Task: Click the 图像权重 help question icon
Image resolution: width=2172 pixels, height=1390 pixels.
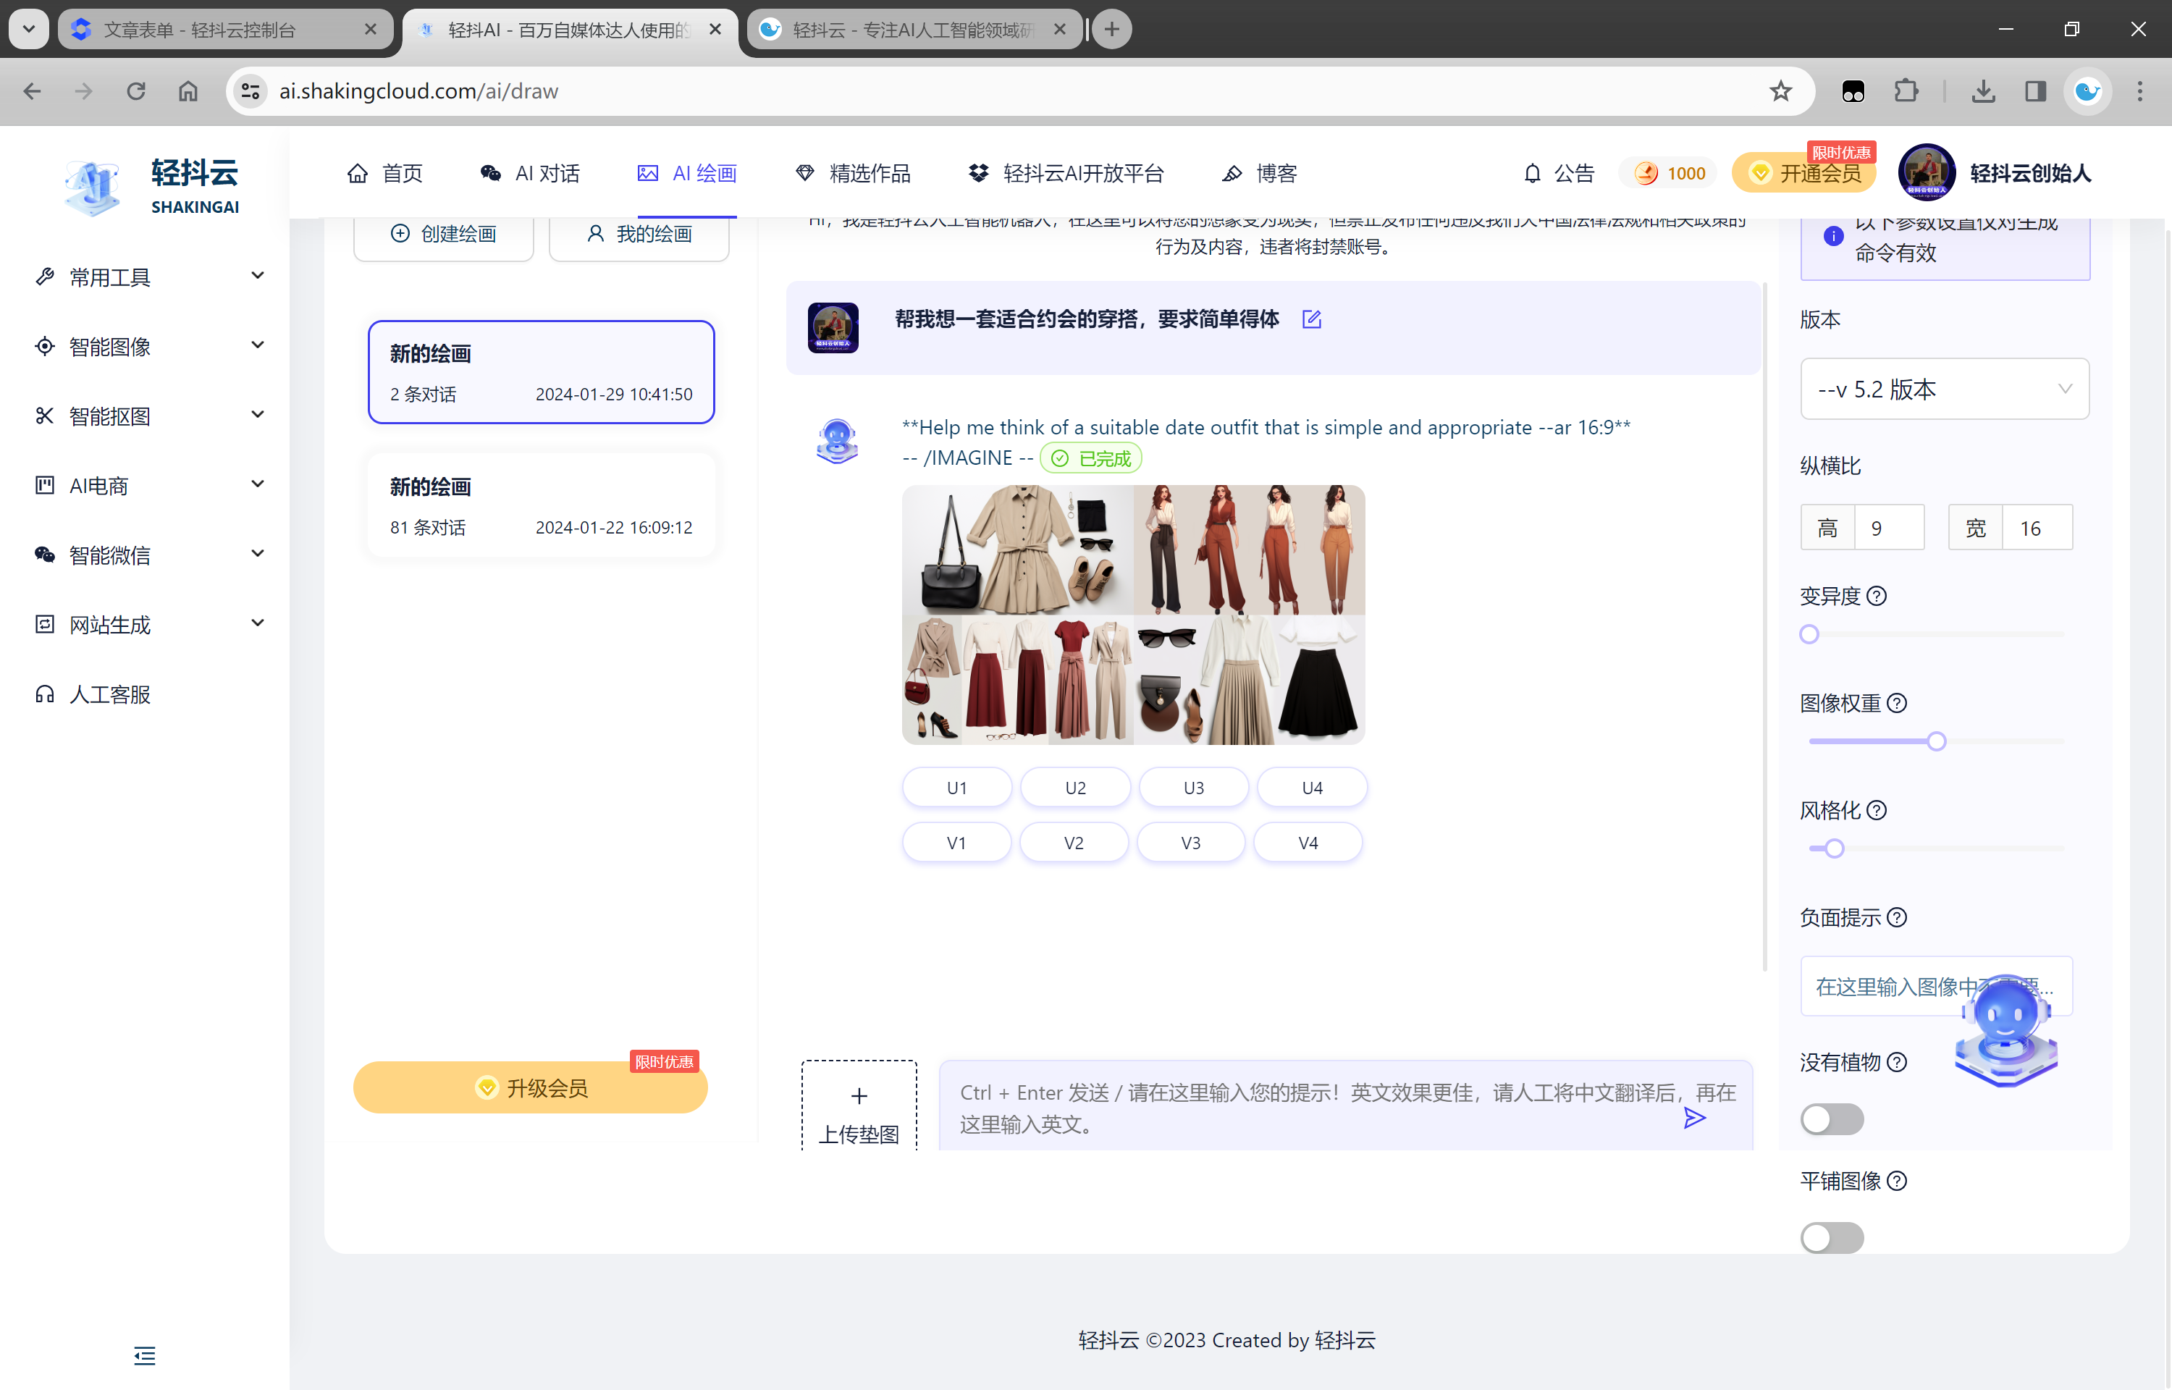Action: point(1897,703)
